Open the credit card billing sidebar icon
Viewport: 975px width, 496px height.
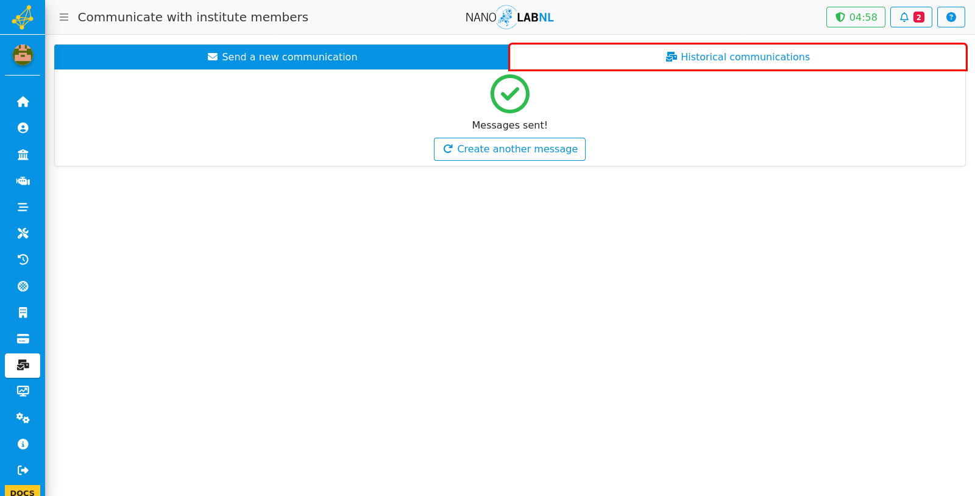[x=23, y=339]
